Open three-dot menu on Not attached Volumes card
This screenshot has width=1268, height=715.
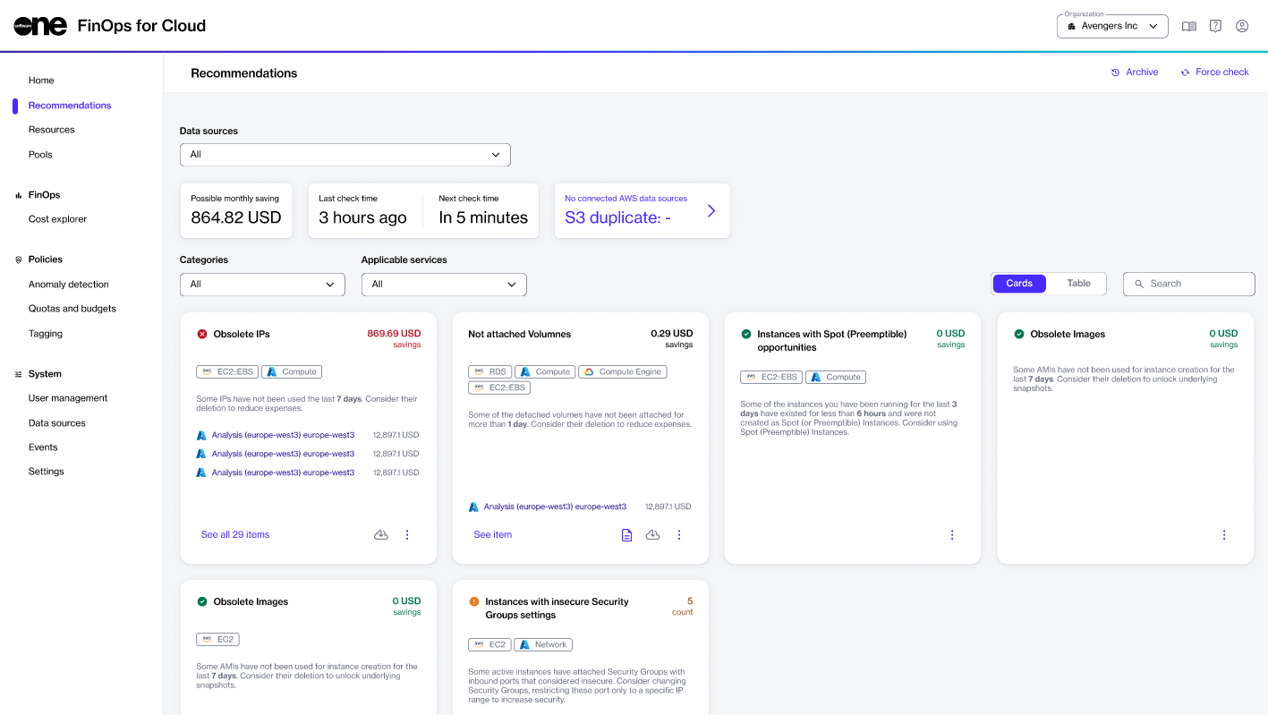coord(679,535)
